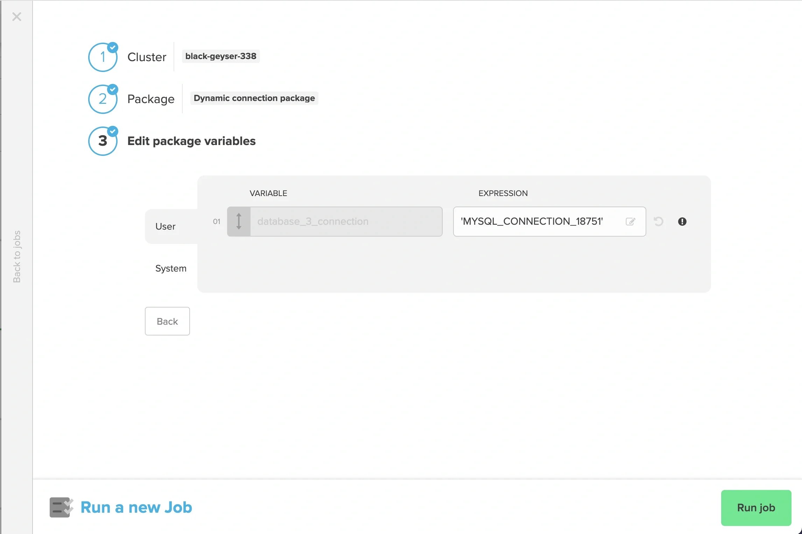The image size is (802, 534).
Task: Click the Back to jobs vertical link
Action: (x=17, y=257)
